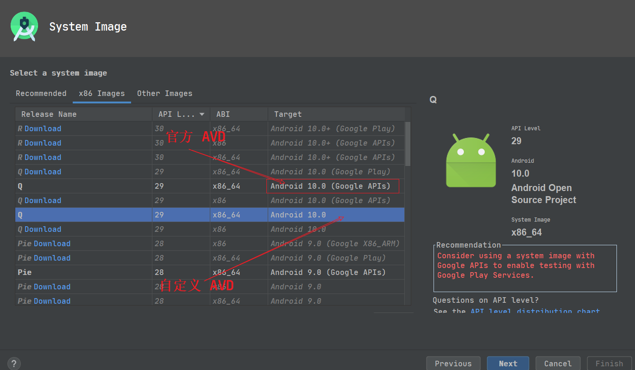Download R x86_64 Android 10.0+ Google Play image
This screenshot has width=635, height=370.
(x=43, y=128)
